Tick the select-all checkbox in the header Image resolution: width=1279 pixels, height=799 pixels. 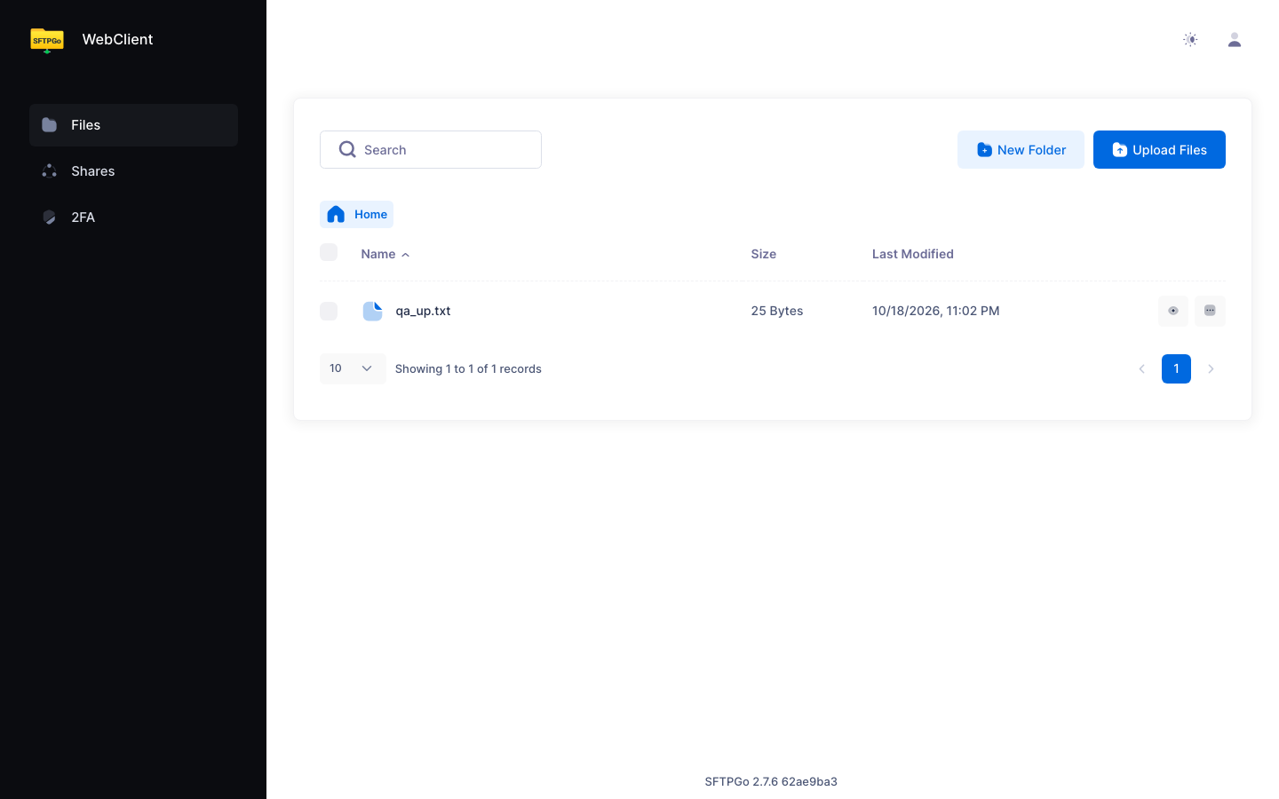(329, 252)
